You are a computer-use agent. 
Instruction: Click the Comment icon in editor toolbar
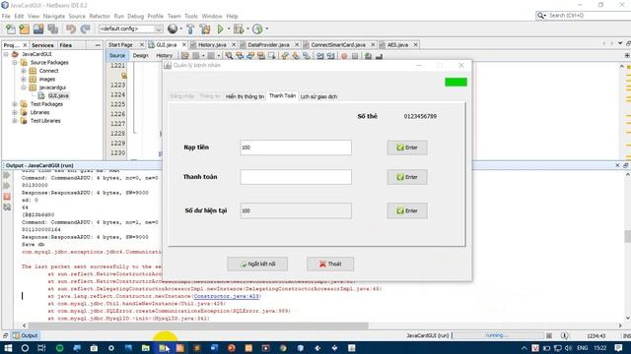click(368, 56)
